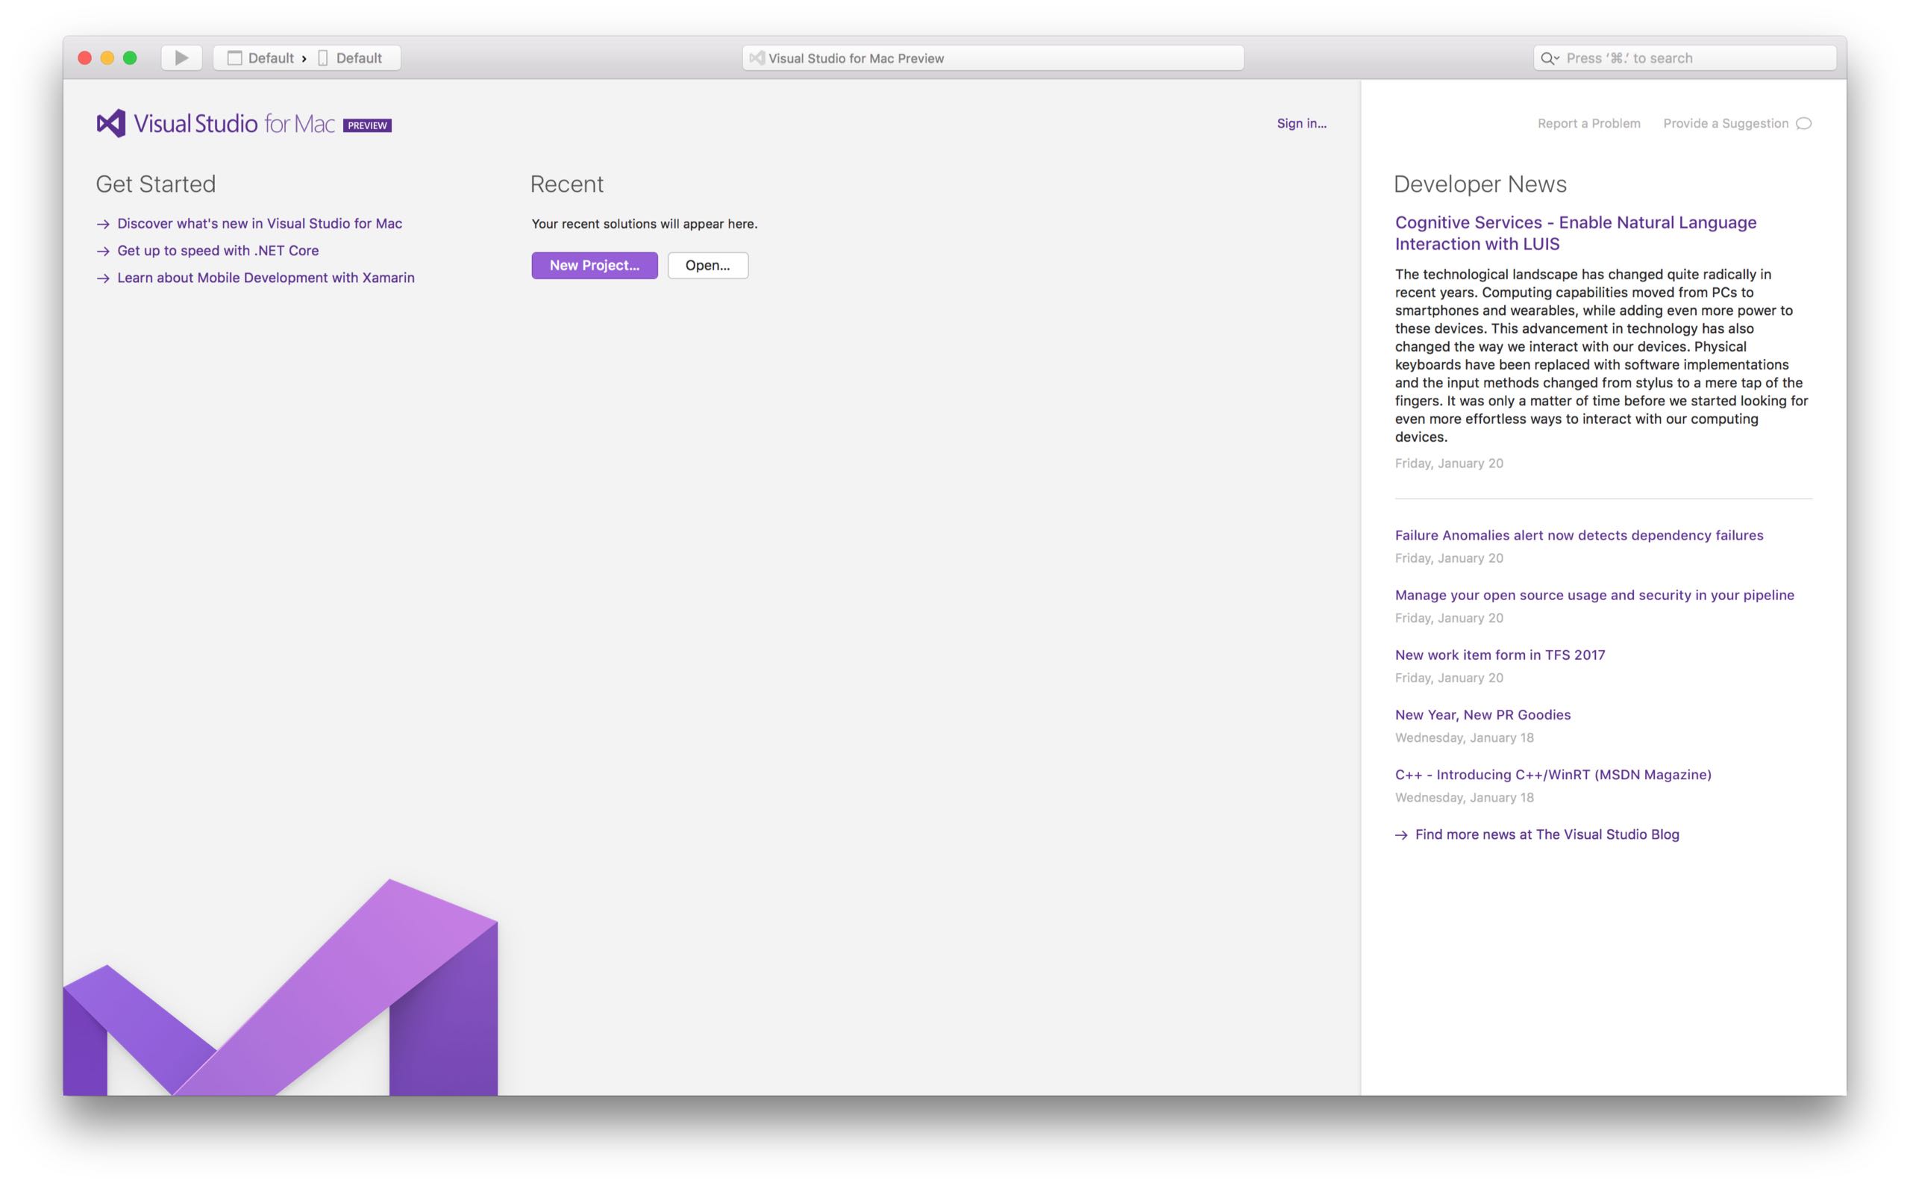Open New Year, New PR Goodies article
Screen dimensions: 1910x1186
[1482, 714]
